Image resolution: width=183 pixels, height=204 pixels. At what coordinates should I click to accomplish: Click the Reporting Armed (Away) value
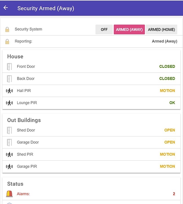pyautogui.click(x=165, y=41)
